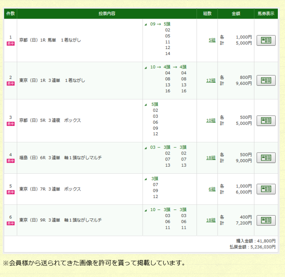Open the 5組 combinations link
285x277 pixels.
tap(212, 40)
